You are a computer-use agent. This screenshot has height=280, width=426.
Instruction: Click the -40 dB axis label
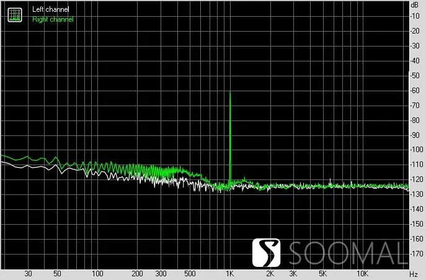(x=415, y=61)
